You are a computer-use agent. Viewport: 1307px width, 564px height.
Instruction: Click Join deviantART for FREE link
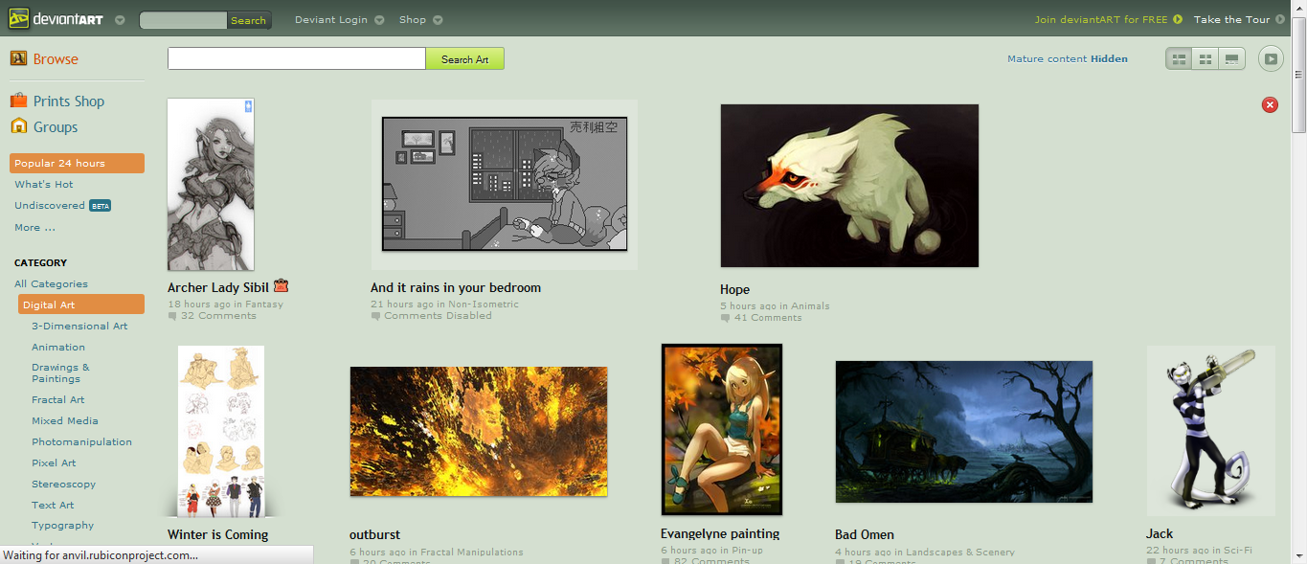pyautogui.click(x=1101, y=19)
